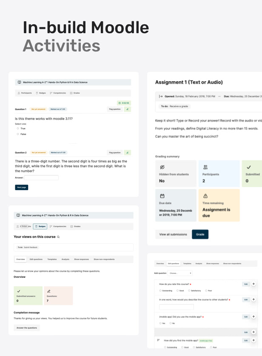Click the Answer input field in Question 2
The width and height of the screenshot is (262, 356).
coord(41,178)
